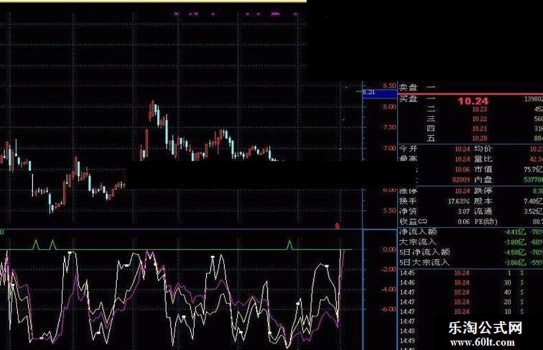543x350 pixels.
Task: Click the -4.41亿 net inflow value
Action: (515, 232)
